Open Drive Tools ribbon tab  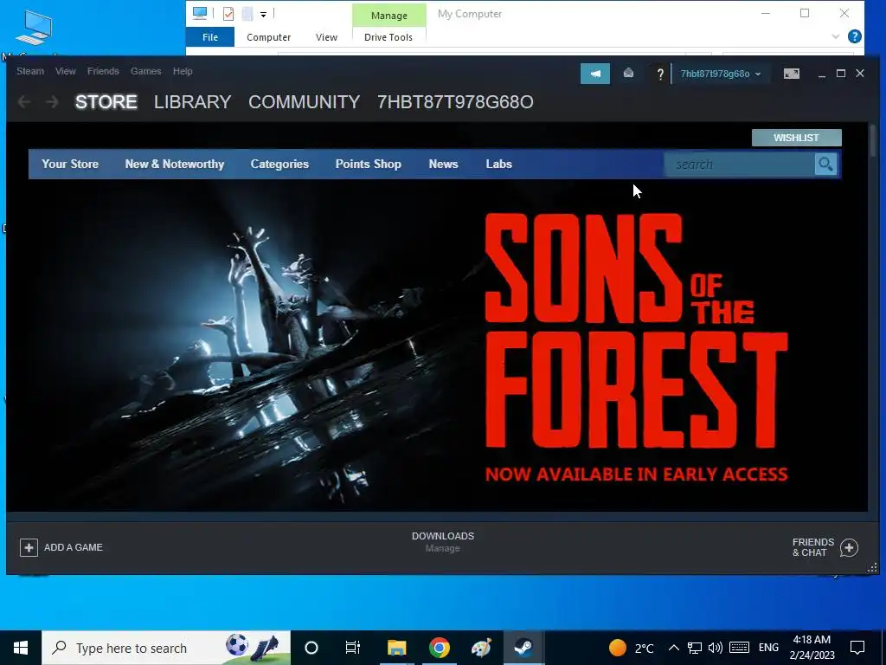(x=388, y=36)
